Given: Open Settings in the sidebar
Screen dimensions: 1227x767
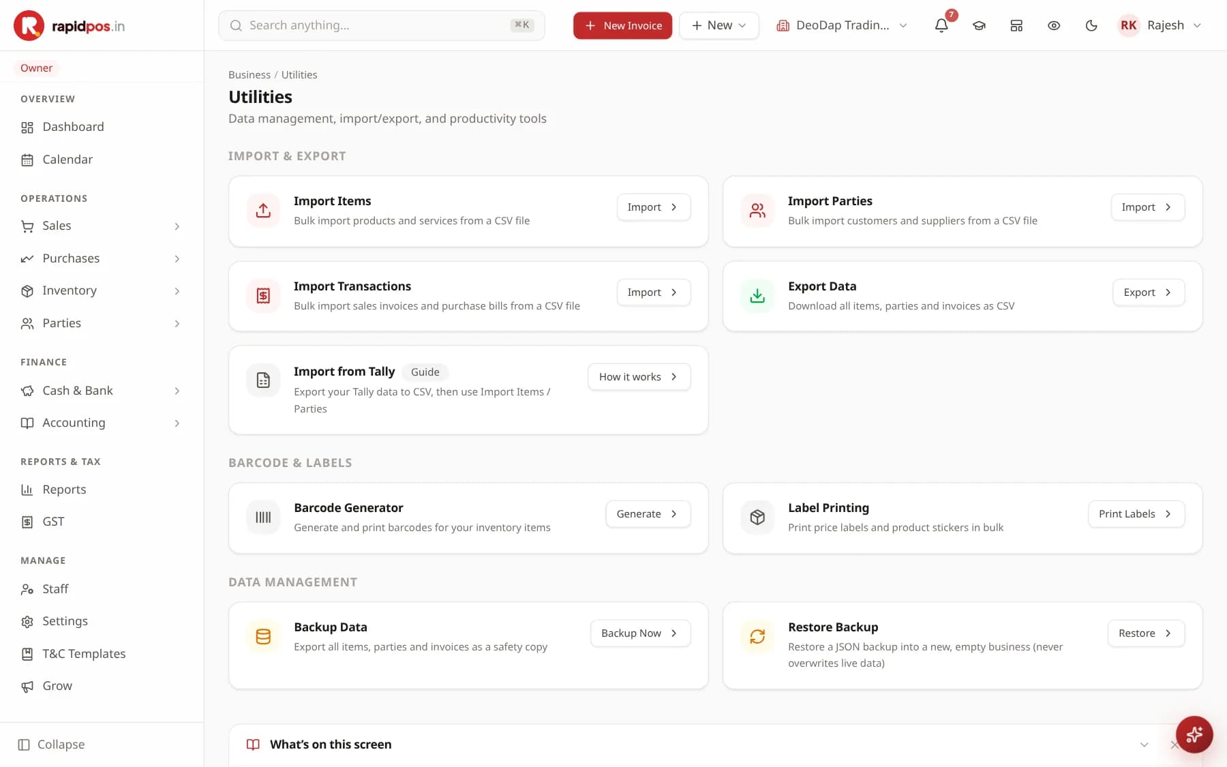Looking at the screenshot, I should (x=102, y=621).
